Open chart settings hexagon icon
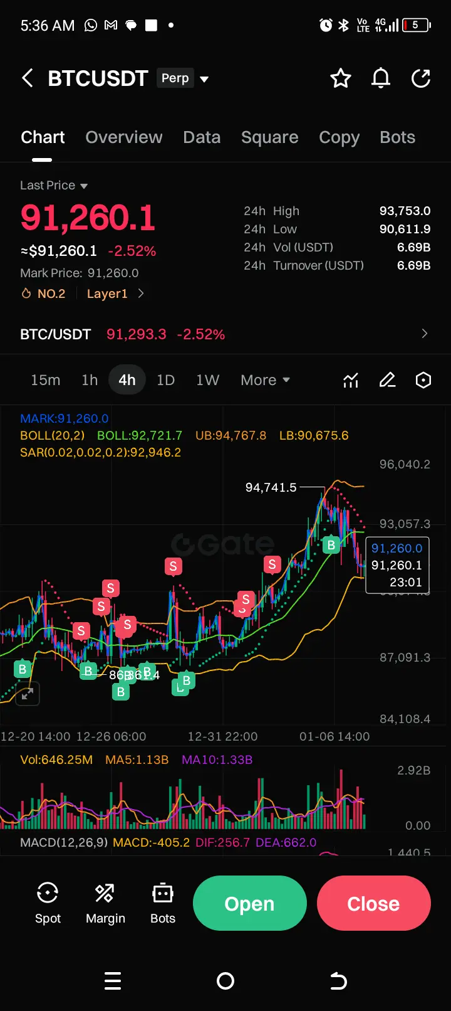 pos(423,380)
